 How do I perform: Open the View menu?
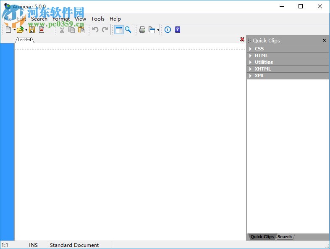click(80, 19)
